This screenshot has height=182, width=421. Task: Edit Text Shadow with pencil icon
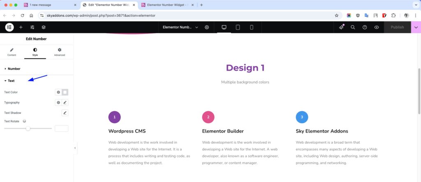point(65,113)
